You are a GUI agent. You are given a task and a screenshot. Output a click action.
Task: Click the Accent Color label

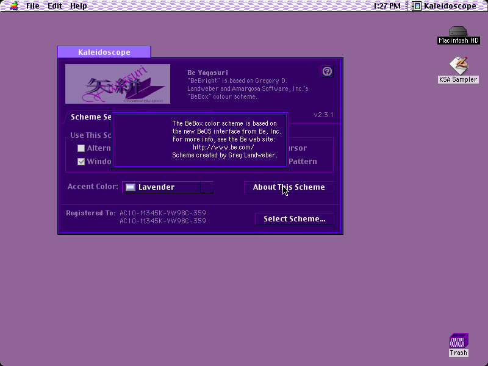click(93, 187)
